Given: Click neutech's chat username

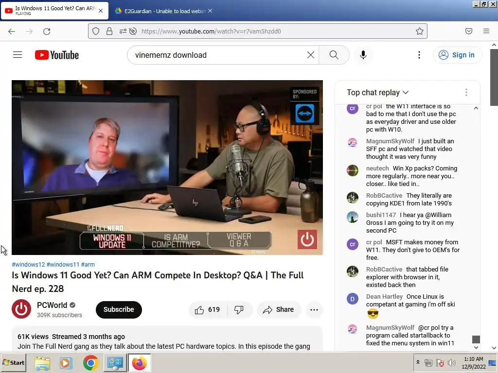Looking at the screenshot, I should (377, 169).
